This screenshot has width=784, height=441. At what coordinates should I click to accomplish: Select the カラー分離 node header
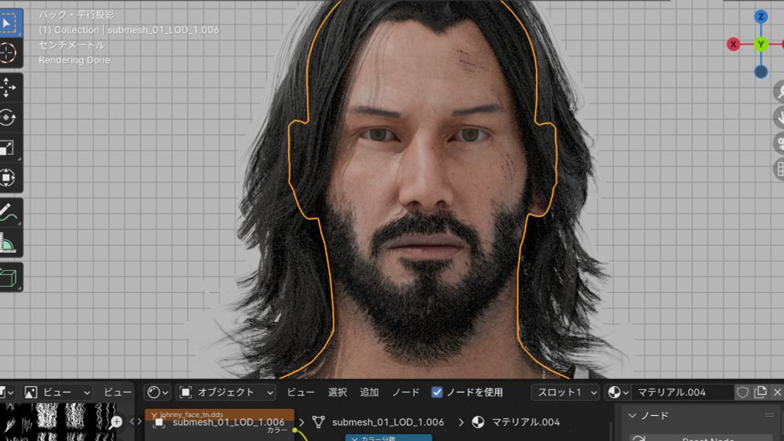coord(389,438)
